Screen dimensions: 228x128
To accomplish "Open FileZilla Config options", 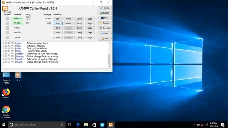I will point(79,28).
